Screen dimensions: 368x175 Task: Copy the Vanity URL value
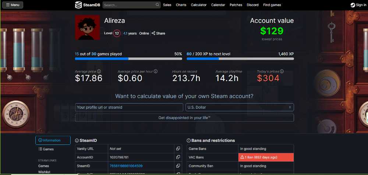point(178,148)
